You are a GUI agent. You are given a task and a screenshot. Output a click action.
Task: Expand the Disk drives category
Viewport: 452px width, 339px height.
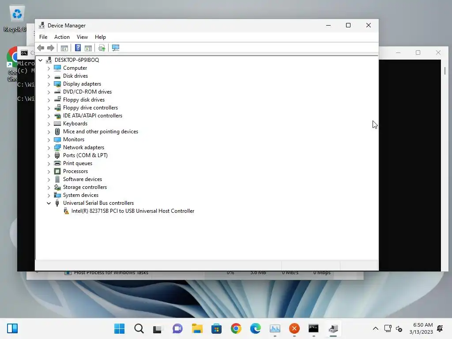tap(49, 76)
